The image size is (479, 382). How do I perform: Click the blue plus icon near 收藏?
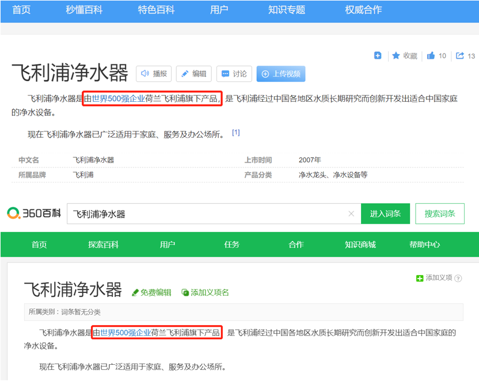click(x=378, y=56)
